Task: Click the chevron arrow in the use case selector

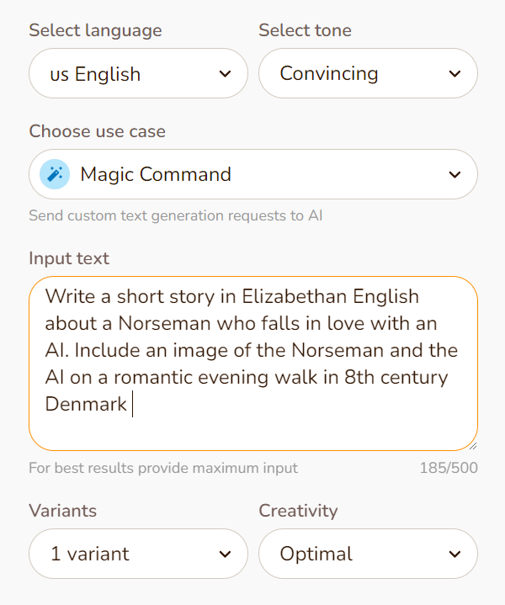Action: tap(454, 175)
